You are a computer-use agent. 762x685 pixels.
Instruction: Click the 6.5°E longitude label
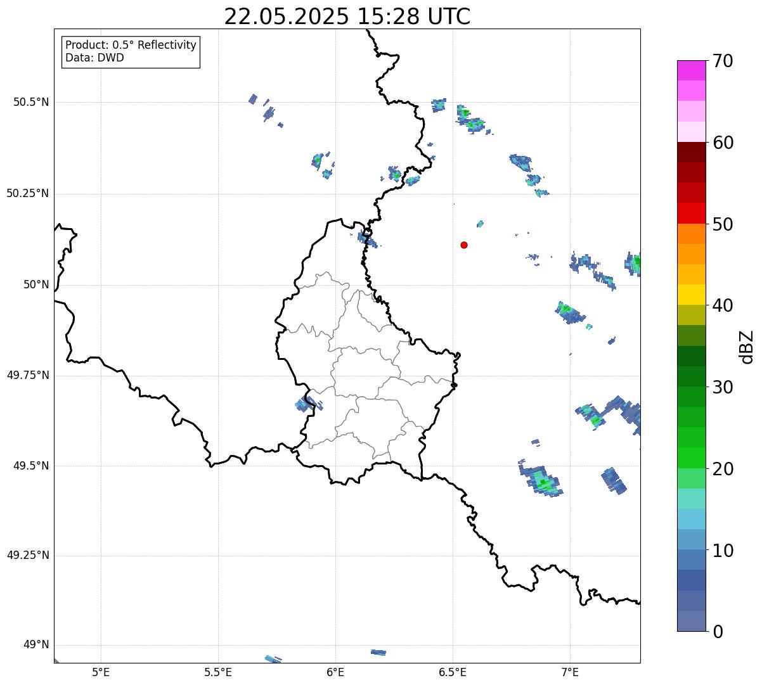[453, 672]
